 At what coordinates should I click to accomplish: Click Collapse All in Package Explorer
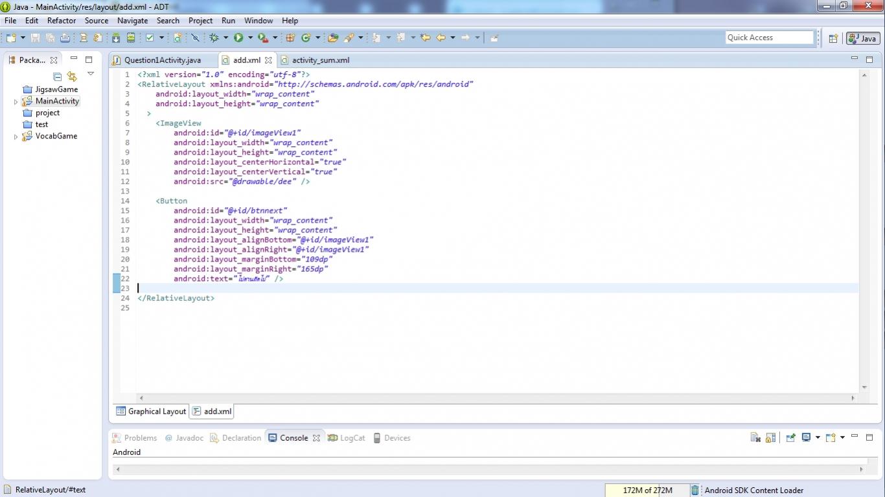pos(57,76)
